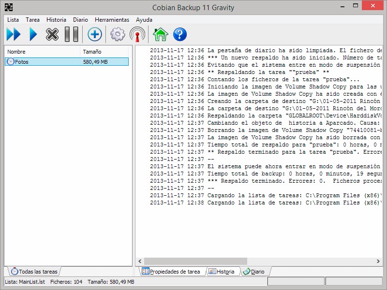This screenshot has width=387, height=290.
Task: Create new task with plus icon
Action: pos(95,34)
